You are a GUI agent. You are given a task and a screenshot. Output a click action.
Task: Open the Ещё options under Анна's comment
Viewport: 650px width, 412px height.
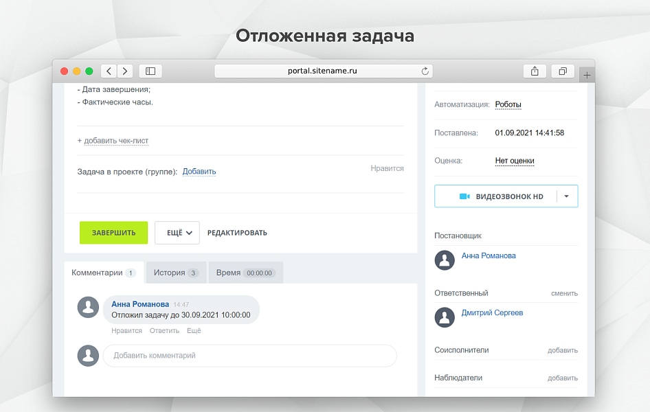point(194,330)
